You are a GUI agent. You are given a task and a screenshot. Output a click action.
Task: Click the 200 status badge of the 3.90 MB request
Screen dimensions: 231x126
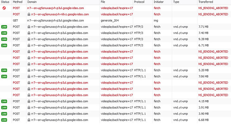pos(4,114)
